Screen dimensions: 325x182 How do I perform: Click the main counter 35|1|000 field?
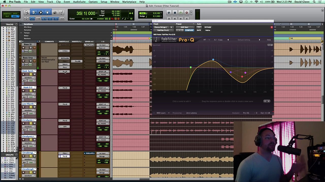pyautogui.click(x=86, y=13)
